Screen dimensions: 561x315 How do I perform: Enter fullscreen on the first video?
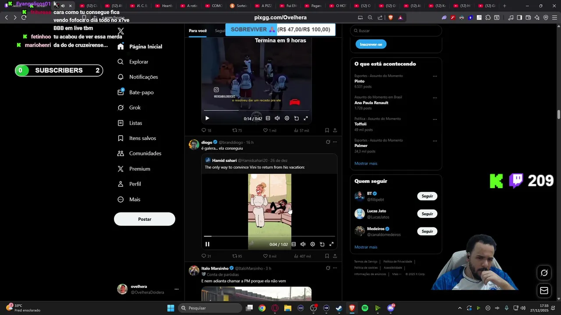coord(306,118)
